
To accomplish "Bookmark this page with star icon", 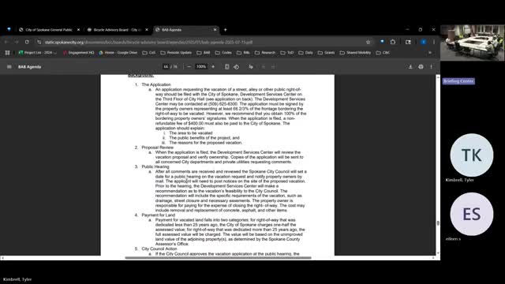I will [368, 42].
